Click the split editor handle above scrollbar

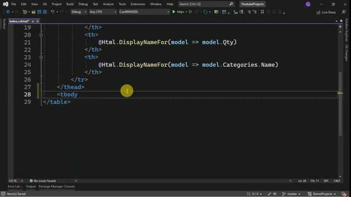pos(340,27)
